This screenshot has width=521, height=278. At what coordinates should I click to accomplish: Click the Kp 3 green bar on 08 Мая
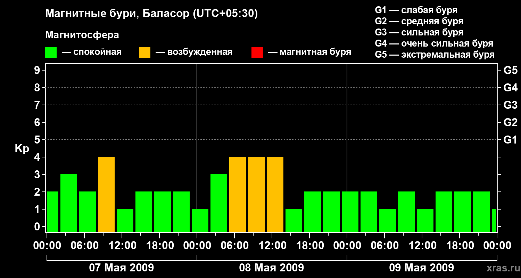219,203
